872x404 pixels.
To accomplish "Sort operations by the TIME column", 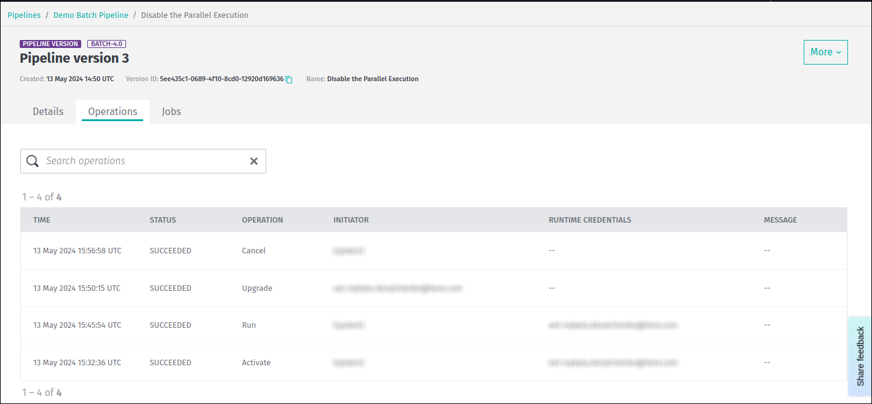I will click(42, 220).
